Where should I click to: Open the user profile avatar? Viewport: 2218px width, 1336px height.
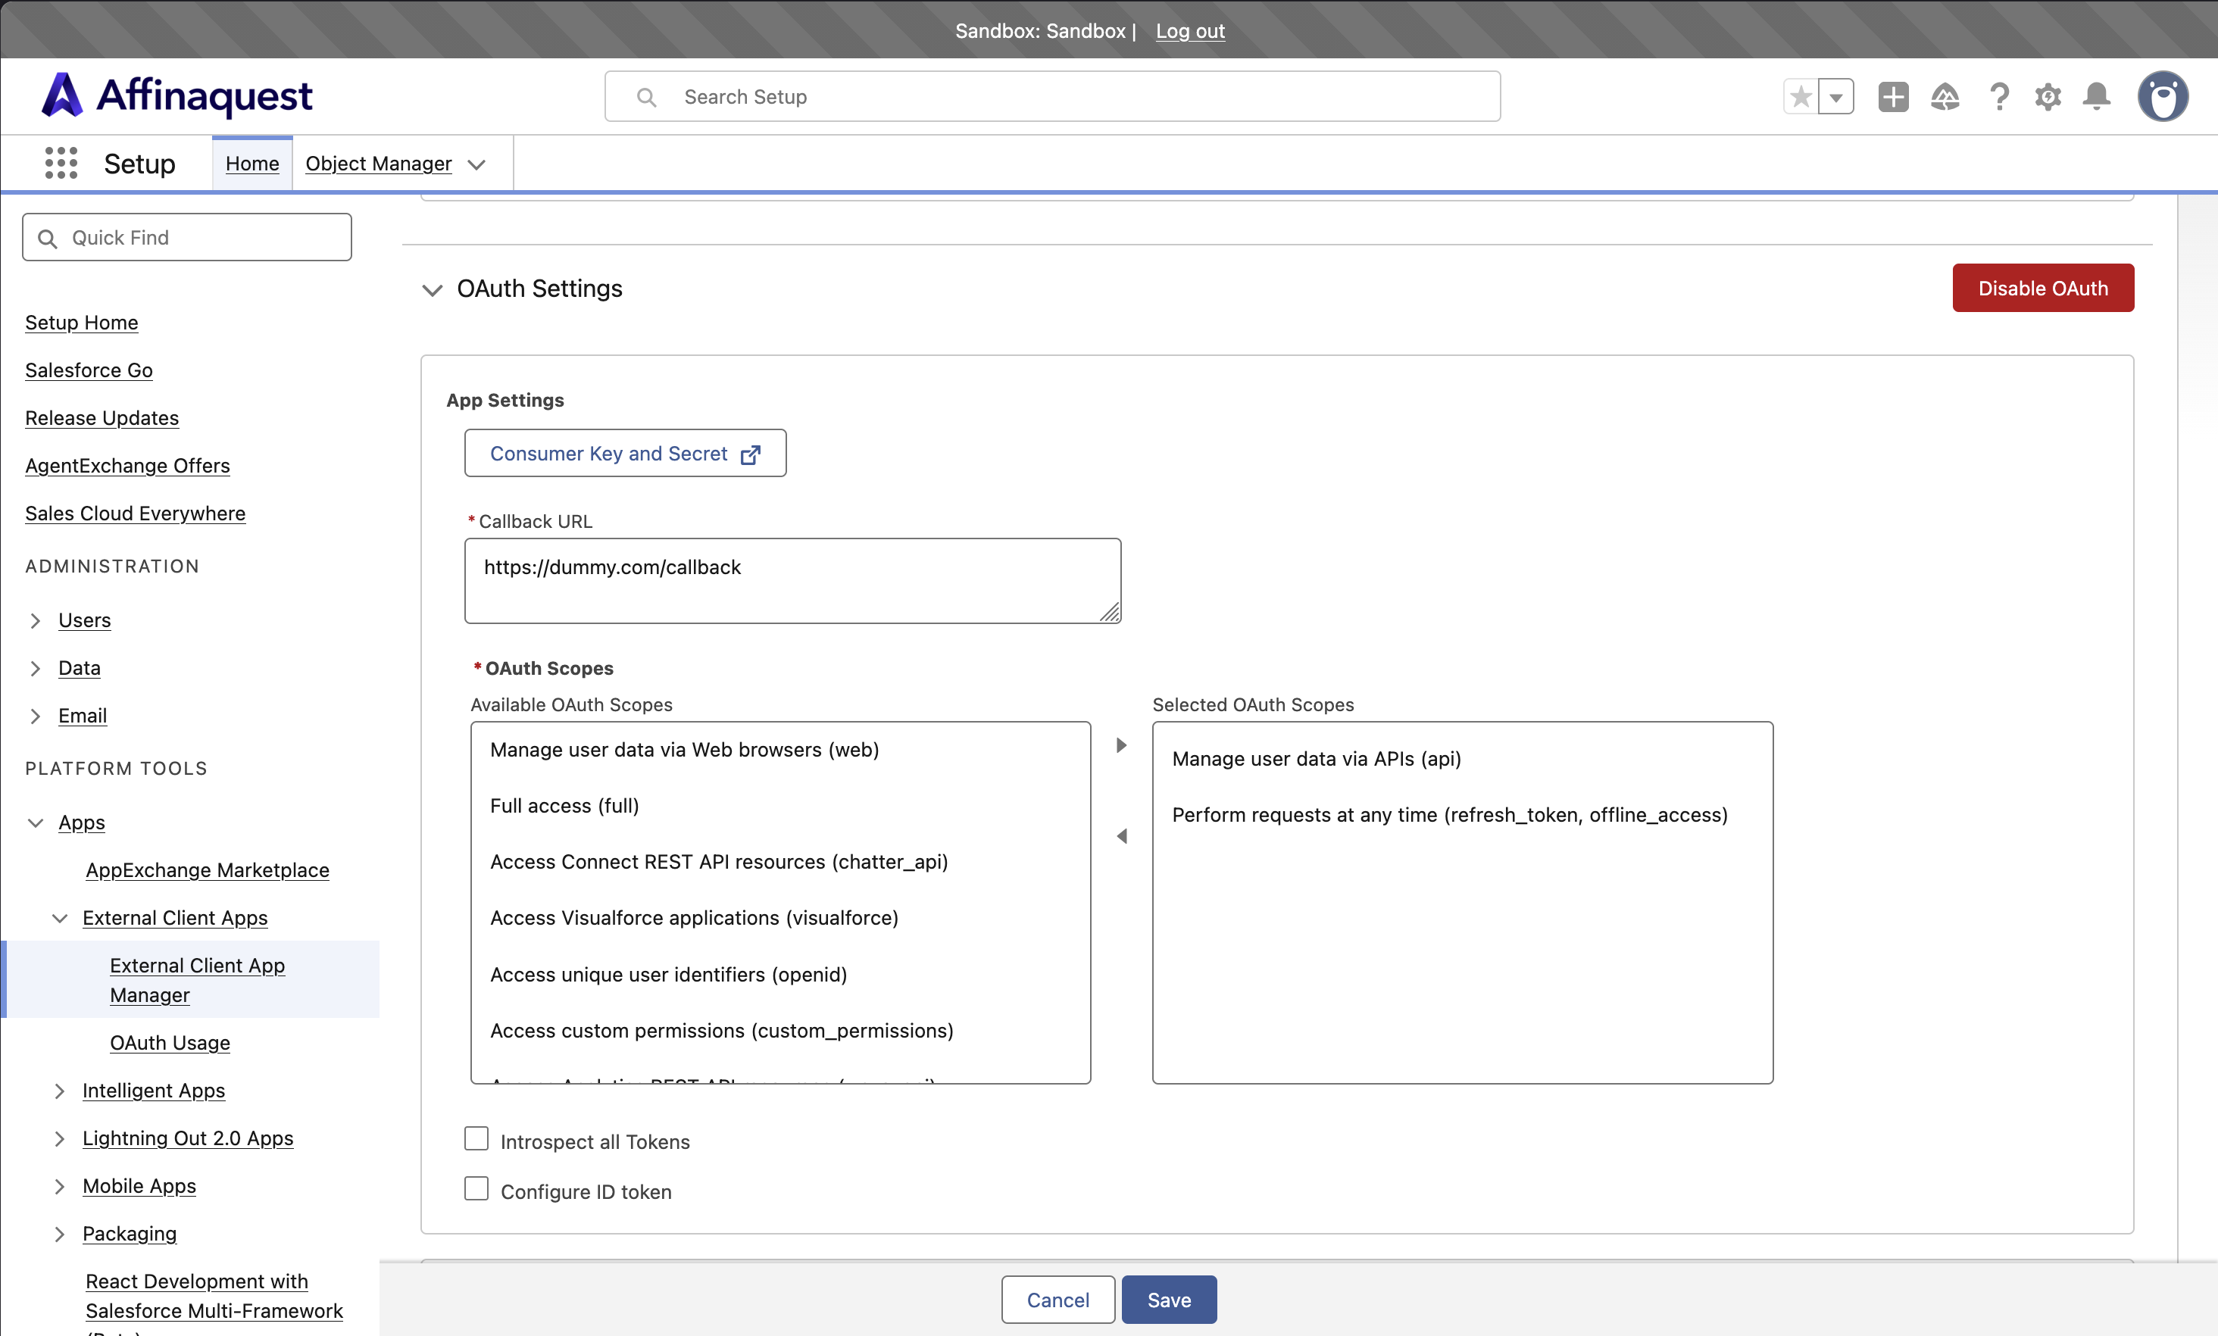2162,96
